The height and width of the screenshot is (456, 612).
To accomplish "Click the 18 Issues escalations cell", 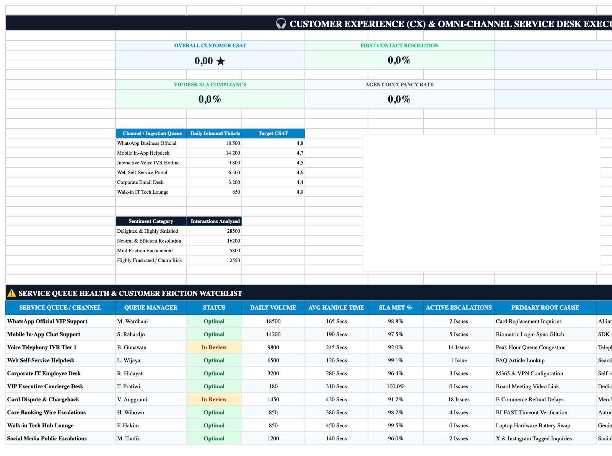I will [459, 399].
